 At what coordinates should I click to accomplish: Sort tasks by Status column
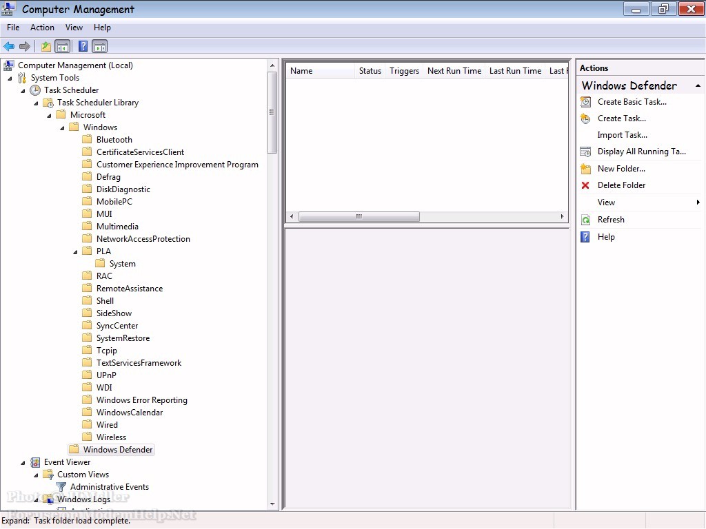370,71
